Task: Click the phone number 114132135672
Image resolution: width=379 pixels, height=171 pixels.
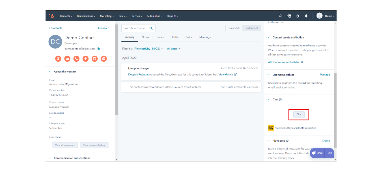Action: click(59, 95)
